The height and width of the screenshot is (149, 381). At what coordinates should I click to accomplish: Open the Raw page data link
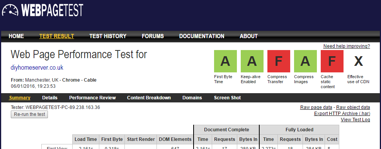316,107
